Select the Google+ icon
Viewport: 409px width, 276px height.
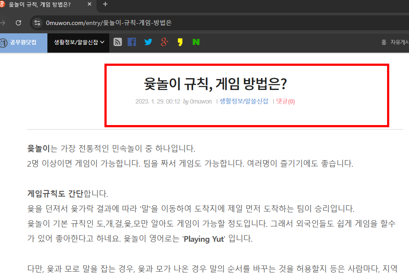tap(164, 42)
